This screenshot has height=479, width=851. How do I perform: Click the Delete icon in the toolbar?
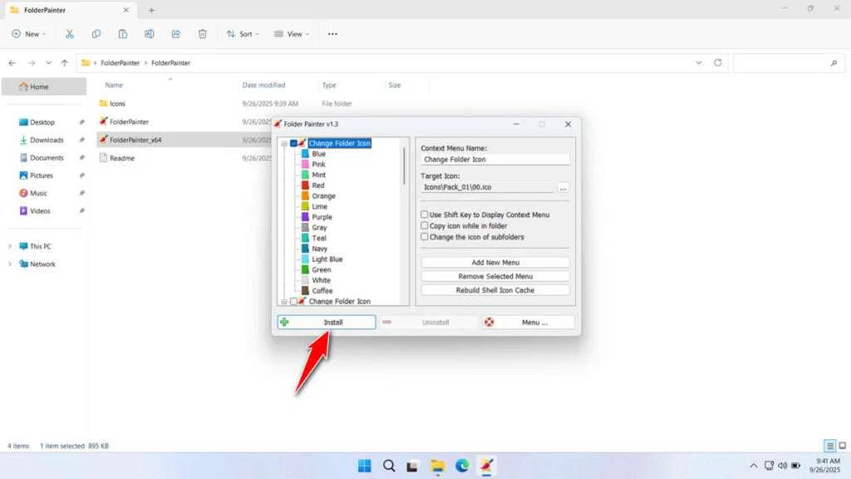(x=202, y=33)
